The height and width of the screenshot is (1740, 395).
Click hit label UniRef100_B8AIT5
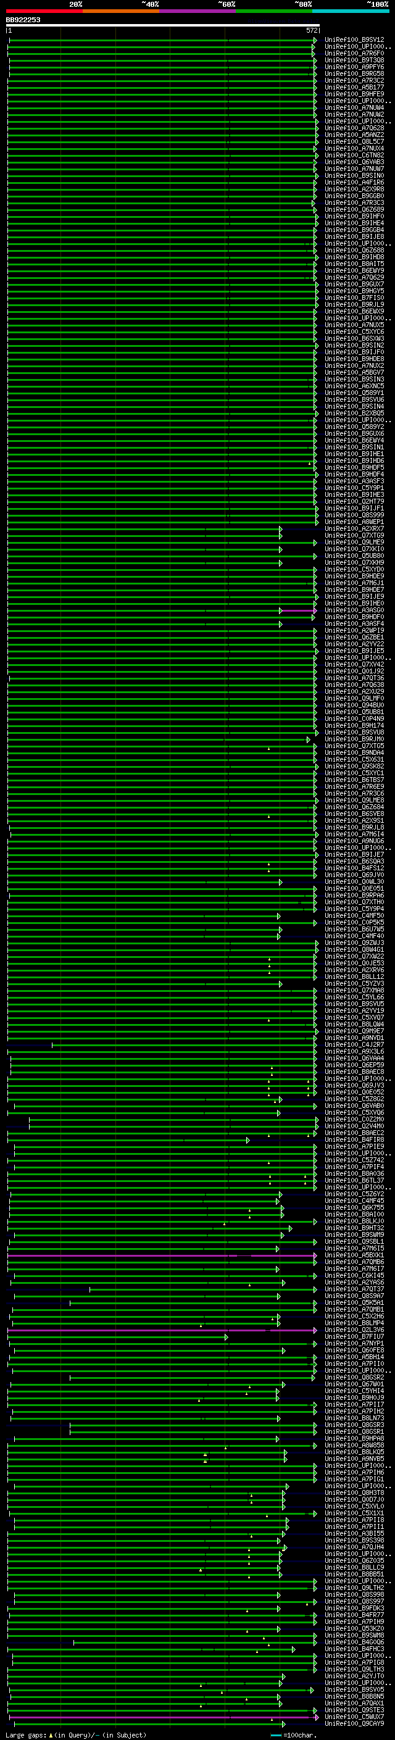(354, 264)
